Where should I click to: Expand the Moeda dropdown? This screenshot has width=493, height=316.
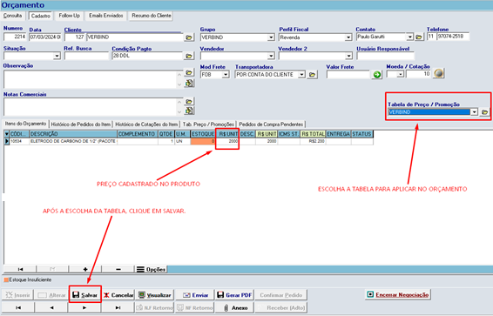click(401, 75)
